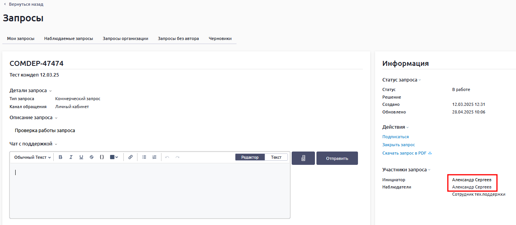
Task: Click the Закрыть запрос link
Action: tap(399, 145)
